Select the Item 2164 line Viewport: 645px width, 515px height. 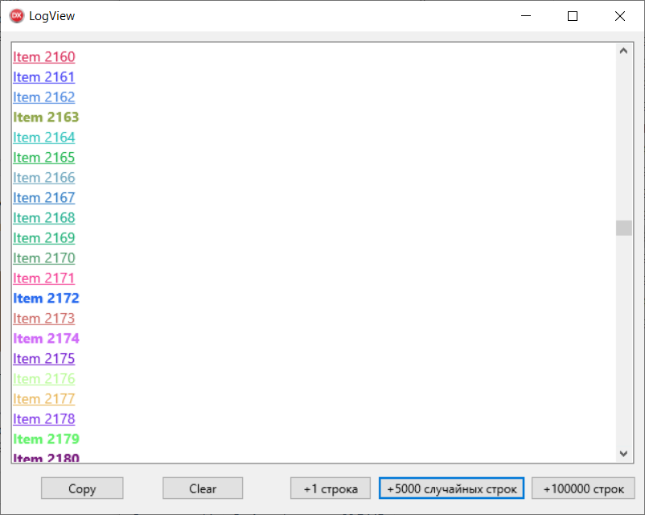pyautogui.click(x=44, y=138)
